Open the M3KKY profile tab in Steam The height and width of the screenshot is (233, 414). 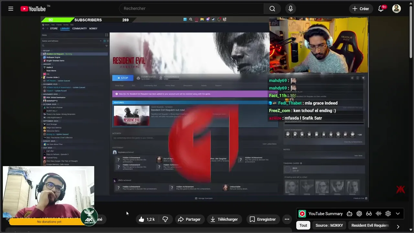click(93, 28)
